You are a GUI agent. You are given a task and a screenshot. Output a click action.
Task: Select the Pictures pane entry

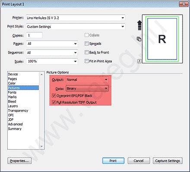pos(23,88)
